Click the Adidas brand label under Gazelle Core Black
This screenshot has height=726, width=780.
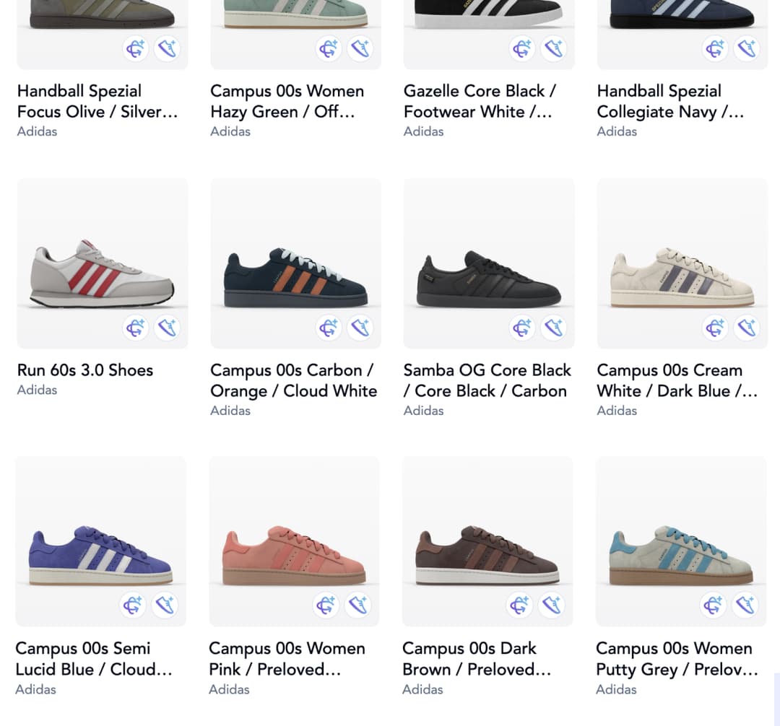(424, 131)
